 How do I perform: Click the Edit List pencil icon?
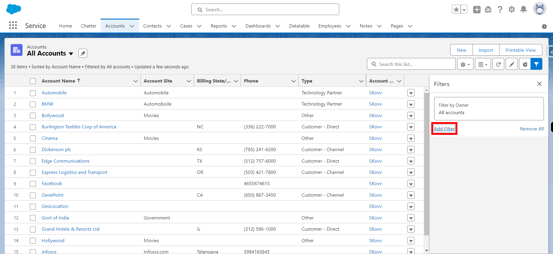pos(512,64)
